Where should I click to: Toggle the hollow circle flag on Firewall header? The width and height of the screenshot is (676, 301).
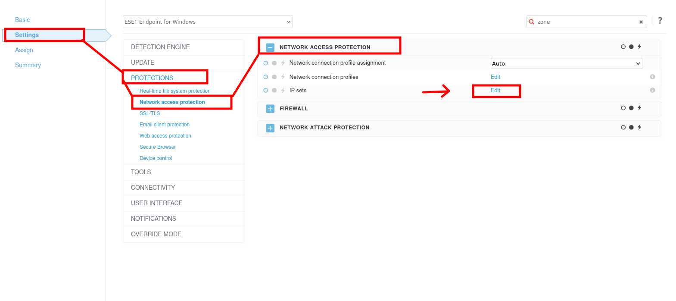point(623,108)
